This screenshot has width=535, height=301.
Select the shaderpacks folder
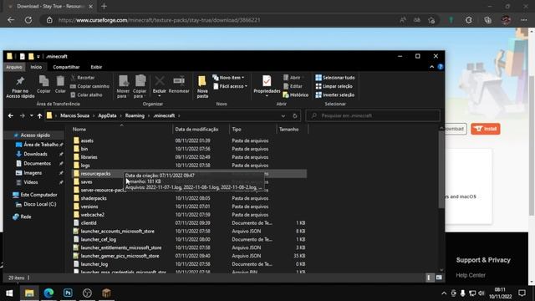point(94,198)
